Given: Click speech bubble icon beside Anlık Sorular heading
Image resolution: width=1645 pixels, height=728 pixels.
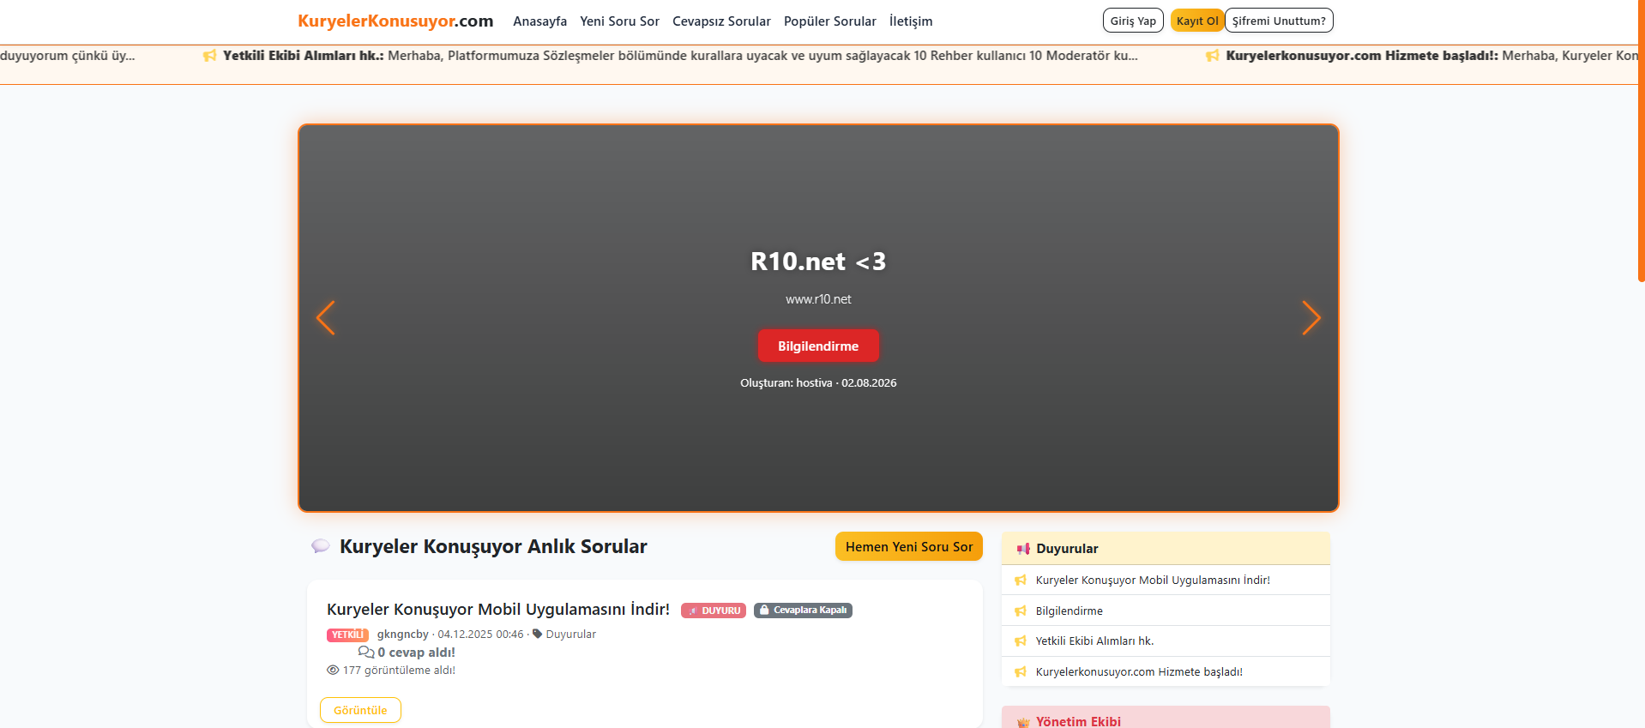Looking at the screenshot, I should (321, 546).
